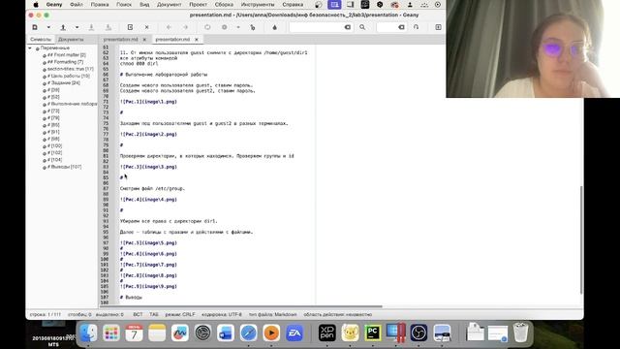Click the Navigate forward arrow icon
620x349 pixels.
click(x=185, y=27)
